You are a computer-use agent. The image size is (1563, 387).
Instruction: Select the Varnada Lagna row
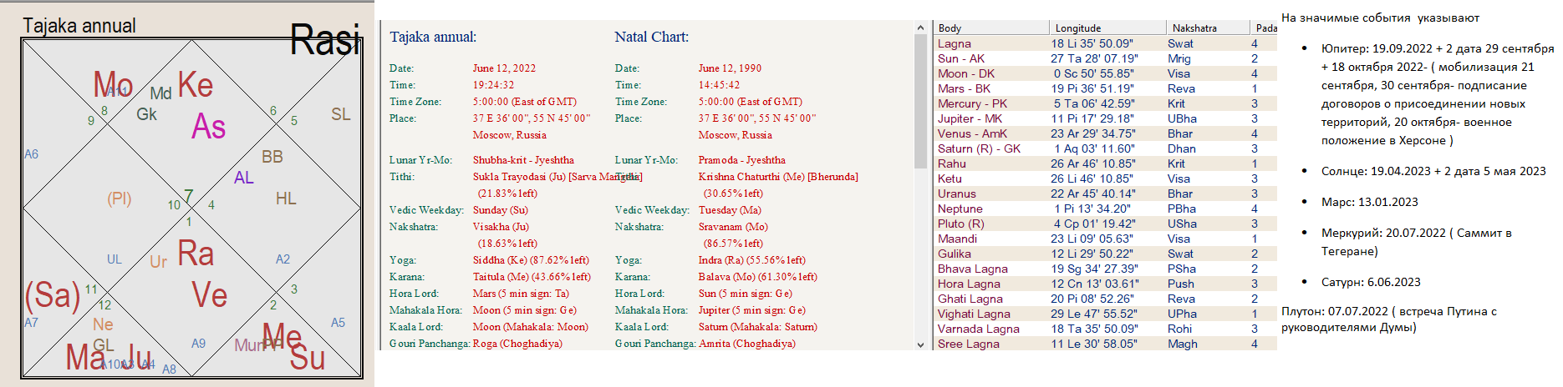click(x=1105, y=329)
